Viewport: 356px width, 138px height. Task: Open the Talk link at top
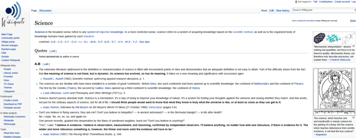point(315,2)
